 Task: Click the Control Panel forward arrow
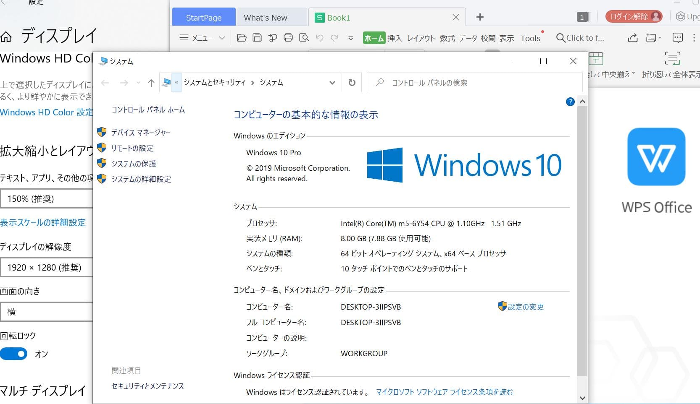pos(124,83)
